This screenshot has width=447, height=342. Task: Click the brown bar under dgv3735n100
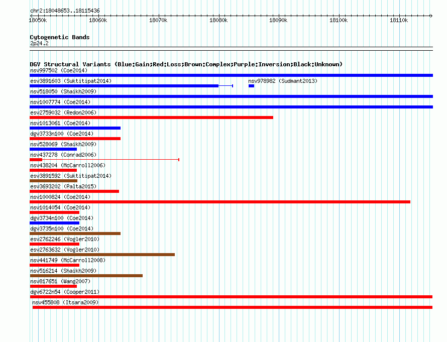pos(75,234)
